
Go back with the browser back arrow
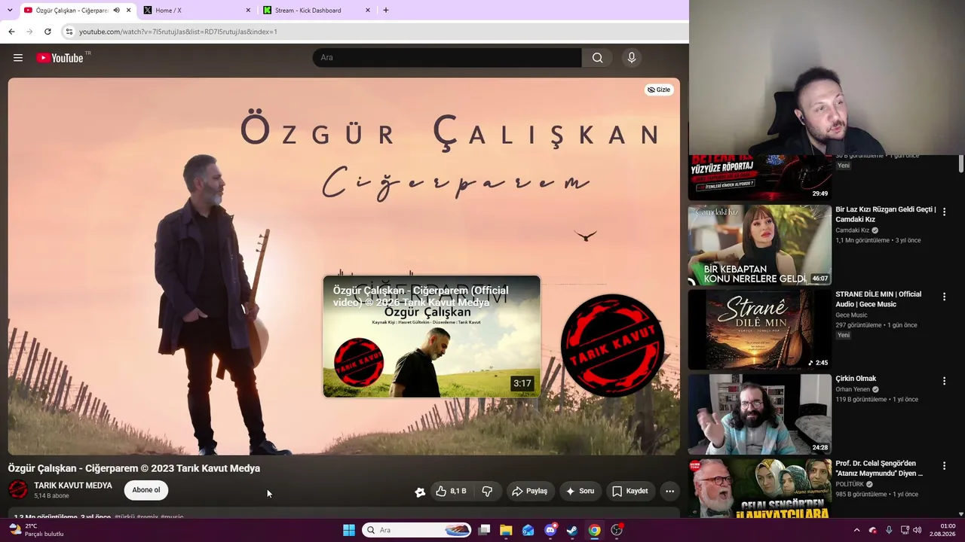[11, 32]
